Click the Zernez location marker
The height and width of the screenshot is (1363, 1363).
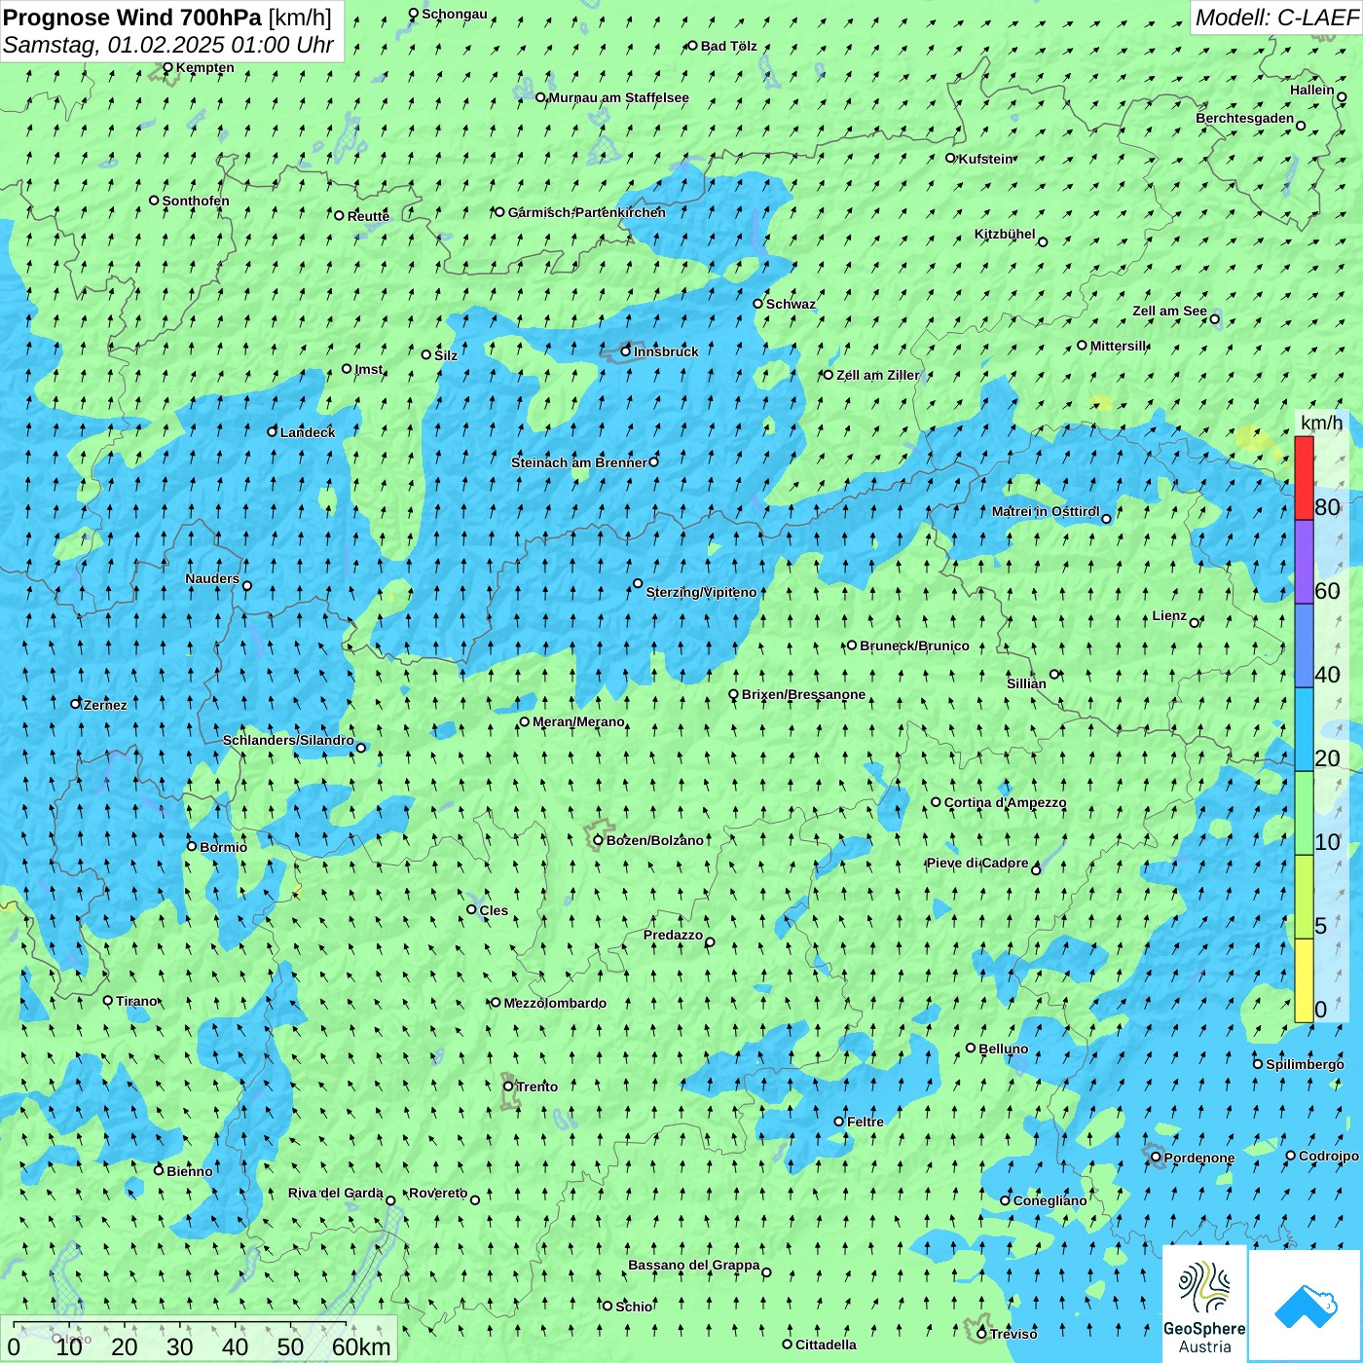pos(76,703)
